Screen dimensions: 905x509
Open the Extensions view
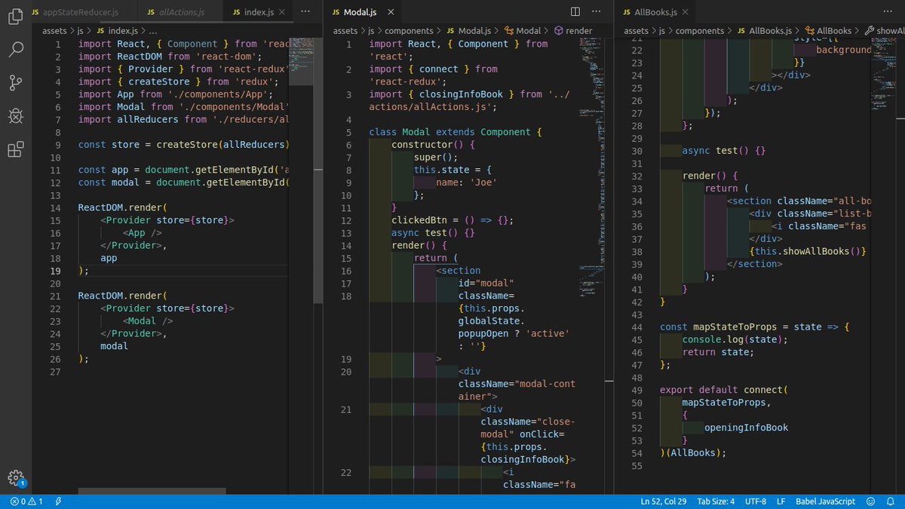pos(15,149)
